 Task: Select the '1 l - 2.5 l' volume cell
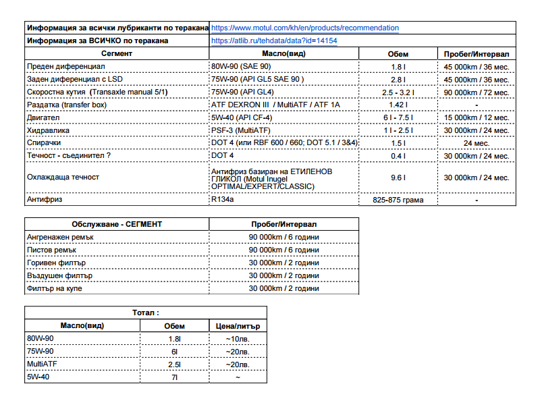(x=398, y=130)
